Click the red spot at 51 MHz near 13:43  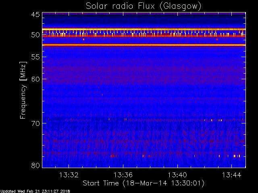click(217, 39)
